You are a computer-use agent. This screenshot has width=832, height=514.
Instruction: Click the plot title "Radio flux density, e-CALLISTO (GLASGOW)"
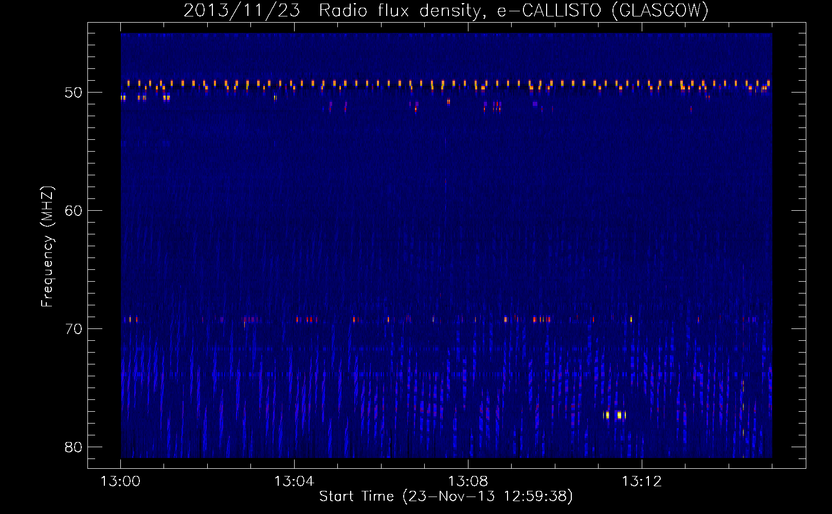(x=513, y=11)
